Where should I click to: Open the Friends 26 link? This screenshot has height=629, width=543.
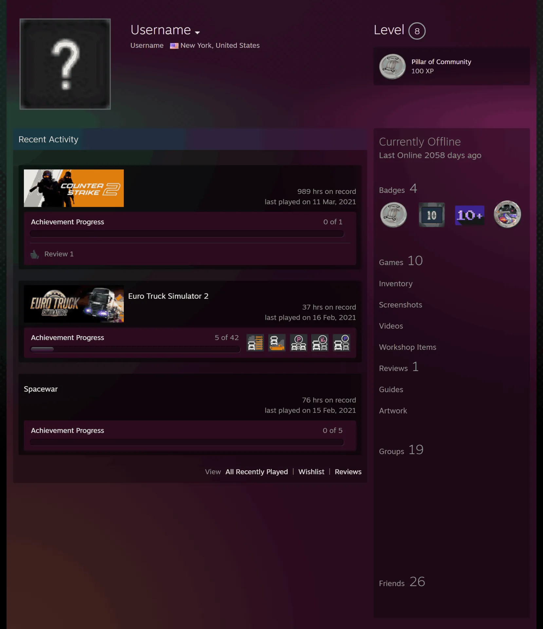point(402,582)
